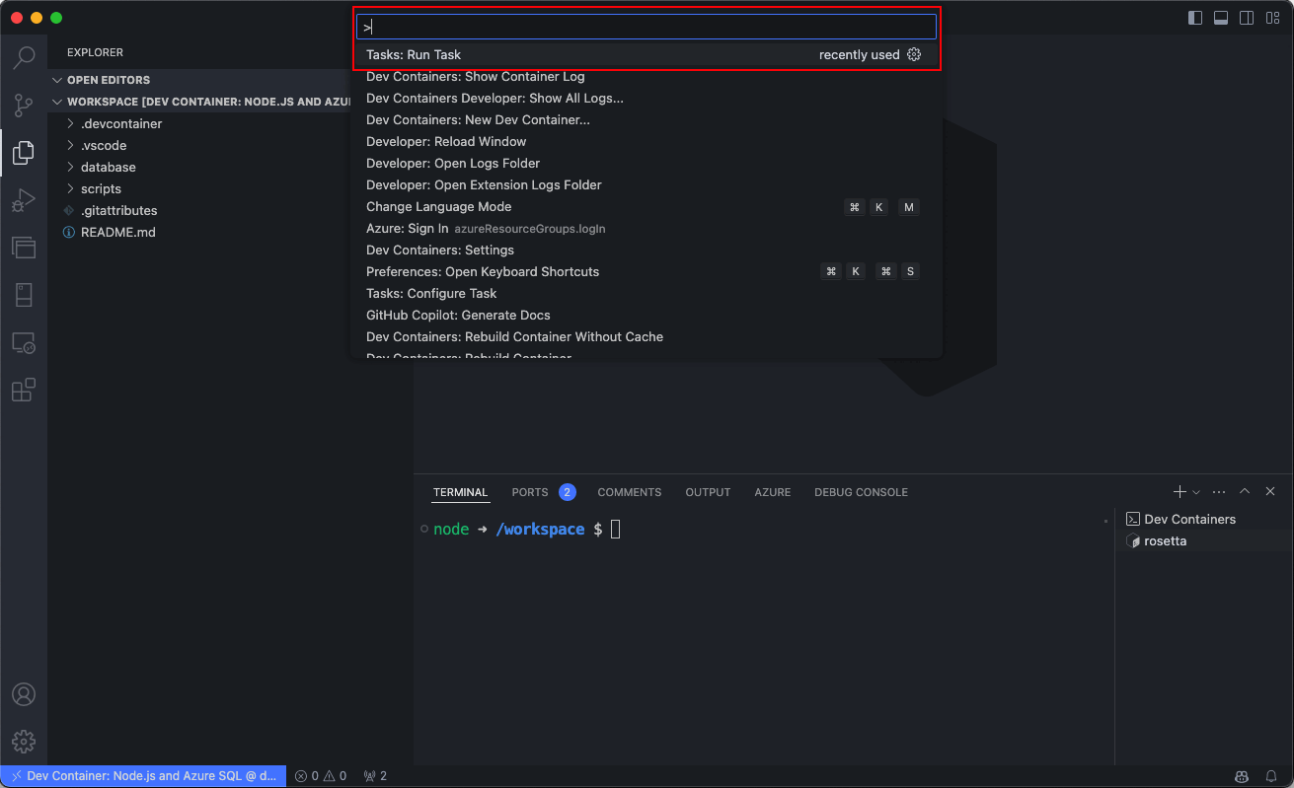Open the Manage settings gear

click(24, 742)
